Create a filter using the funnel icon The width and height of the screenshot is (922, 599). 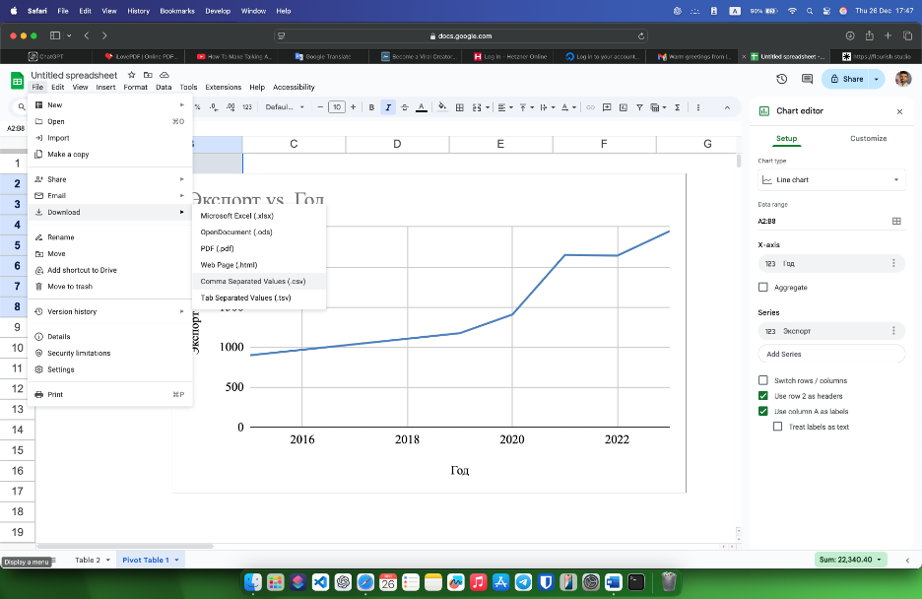click(x=639, y=107)
